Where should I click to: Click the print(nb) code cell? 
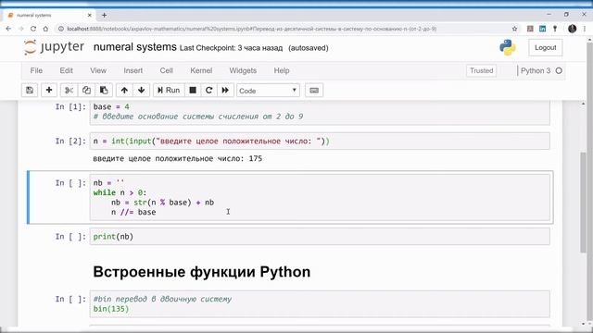pyautogui.click(x=320, y=237)
